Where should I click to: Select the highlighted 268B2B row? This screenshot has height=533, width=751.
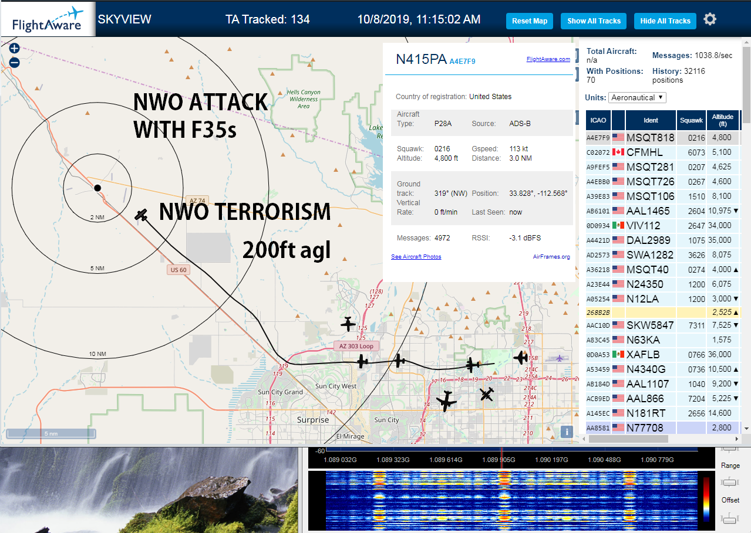pos(663,312)
